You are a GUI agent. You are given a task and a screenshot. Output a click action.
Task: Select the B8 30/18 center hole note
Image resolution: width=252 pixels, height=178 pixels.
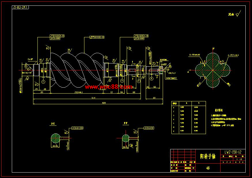coord(27,73)
